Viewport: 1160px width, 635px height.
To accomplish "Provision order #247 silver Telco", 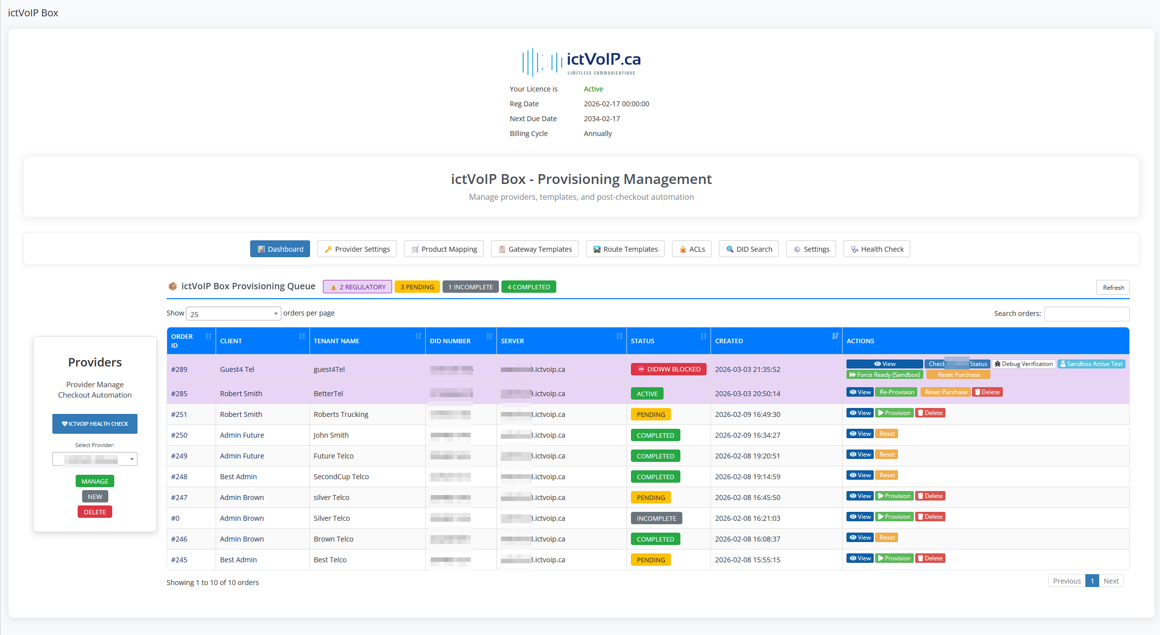I will click(894, 496).
